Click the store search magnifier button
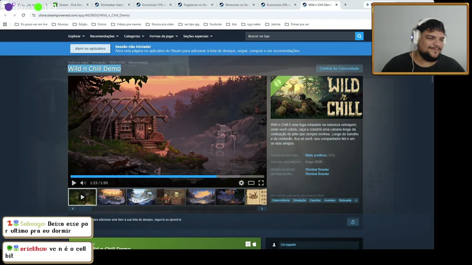Image resolution: width=472 pixels, height=265 pixels. pos(359,36)
